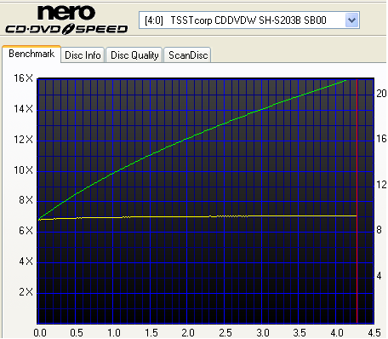Viewport: 388px width, 339px height.
Task: Select the red vertical end-of-disc marker
Action: (x=357, y=201)
